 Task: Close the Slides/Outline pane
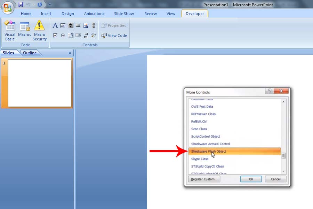point(70,53)
